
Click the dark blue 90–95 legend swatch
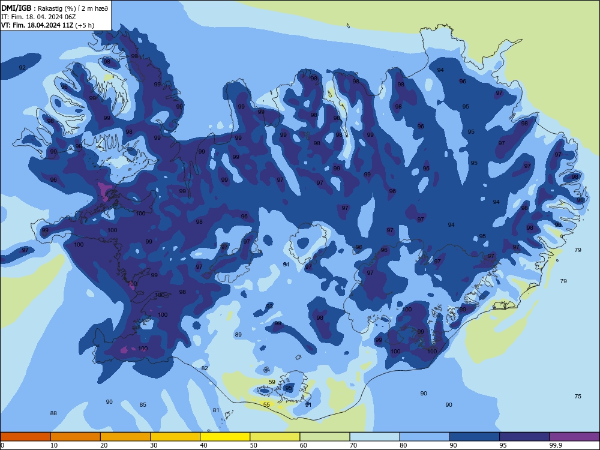pos(475,437)
